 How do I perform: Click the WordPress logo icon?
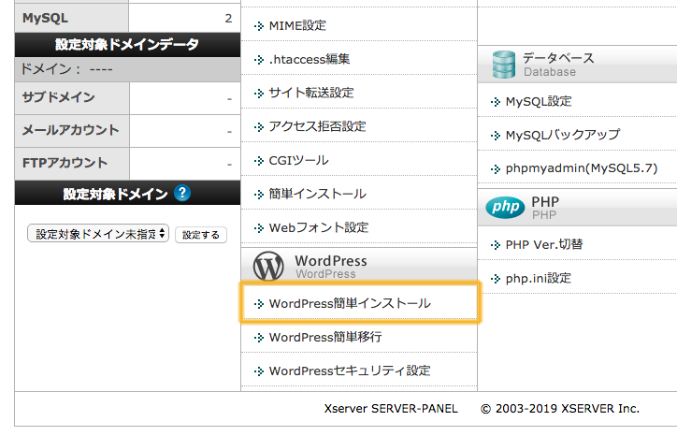pos(268,266)
